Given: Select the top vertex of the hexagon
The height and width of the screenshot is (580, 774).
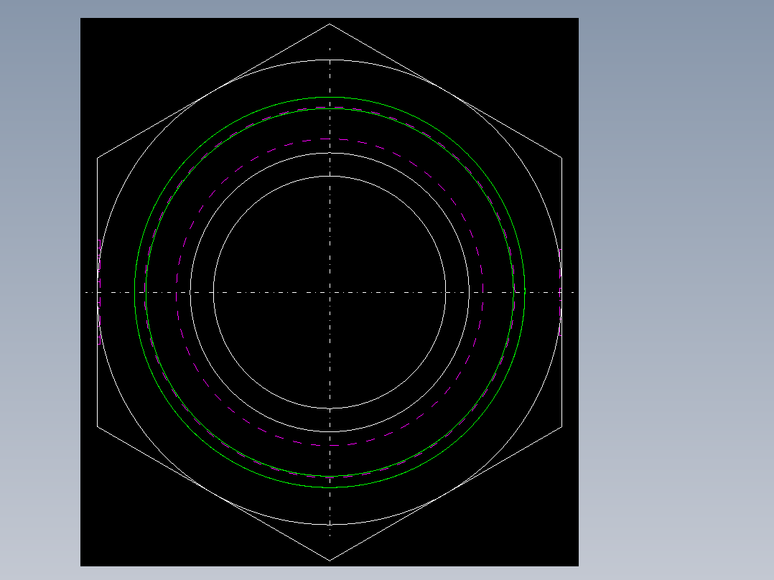Looking at the screenshot, I should 330,22.
